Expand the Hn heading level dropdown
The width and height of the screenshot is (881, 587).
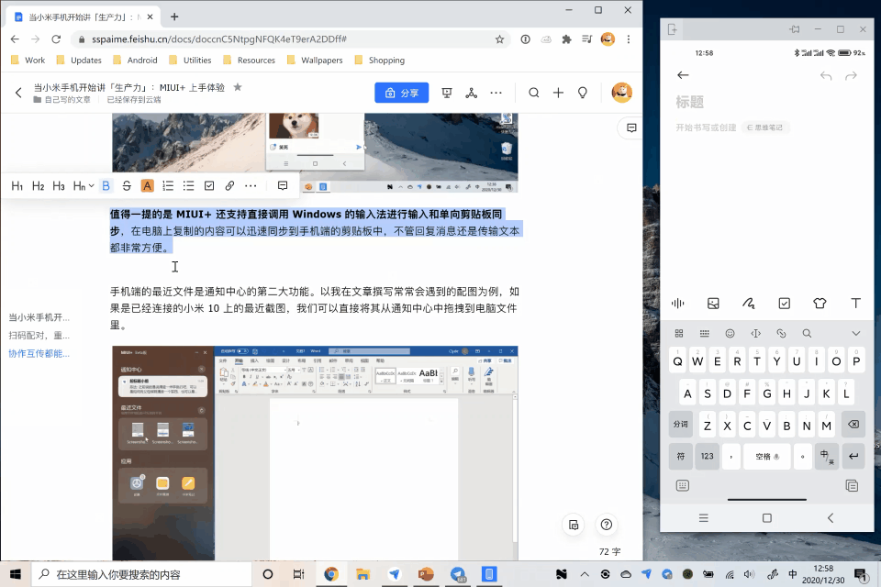coord(84,186)
